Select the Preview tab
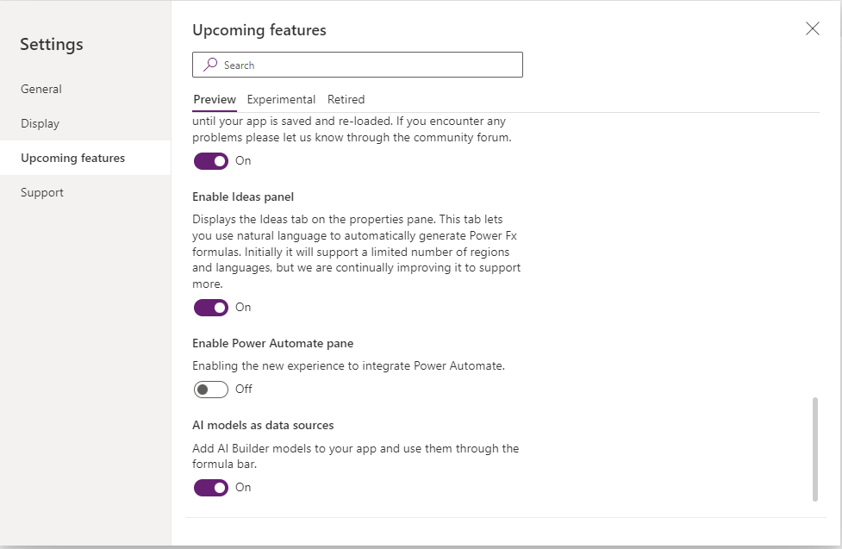This screenshot has width=842, height=549. coord(215,99)
